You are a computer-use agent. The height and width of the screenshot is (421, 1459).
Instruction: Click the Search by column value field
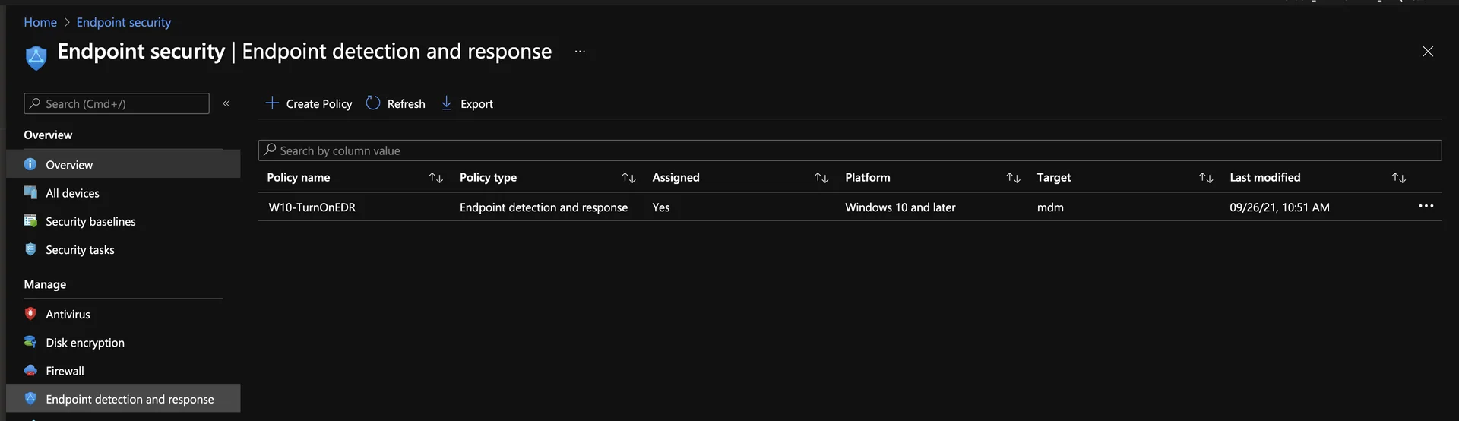pos(850,150)
